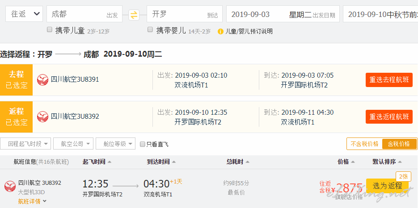418x208 pixels.
Task: Click 选为返程 button
Action: click(x=387, y=186)
